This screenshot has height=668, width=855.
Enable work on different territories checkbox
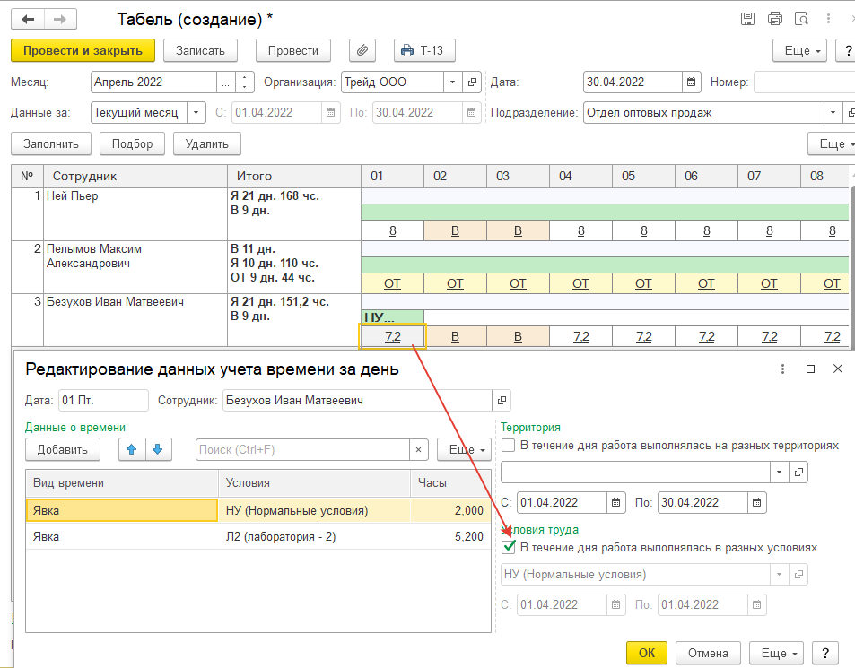point(510,445)
